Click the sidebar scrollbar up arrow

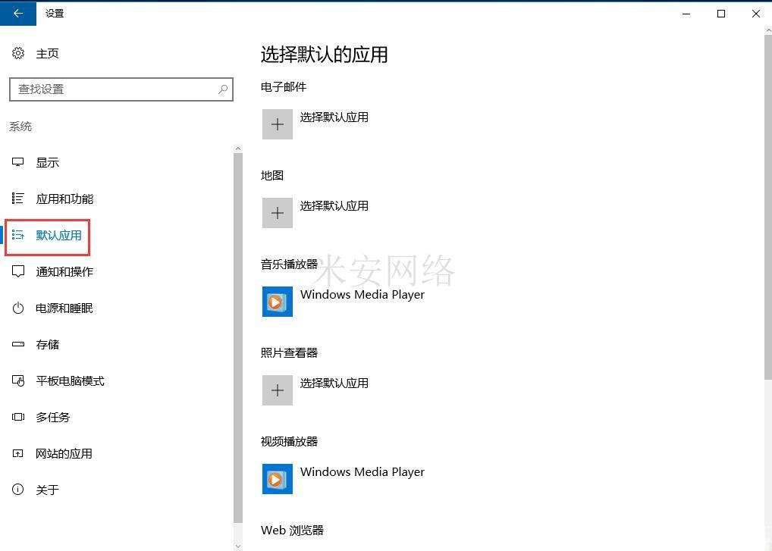[238, 149]
